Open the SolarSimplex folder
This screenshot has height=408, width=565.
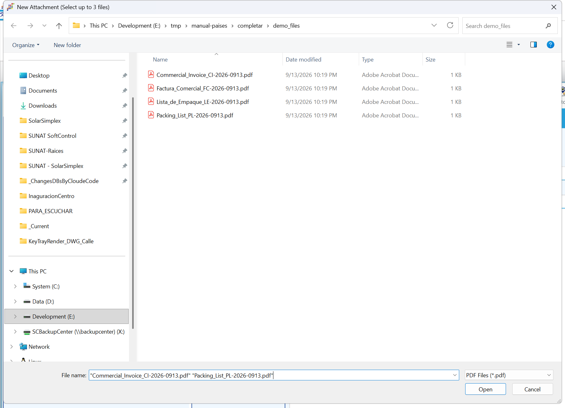pyautogui.click(x=45, y=121)
